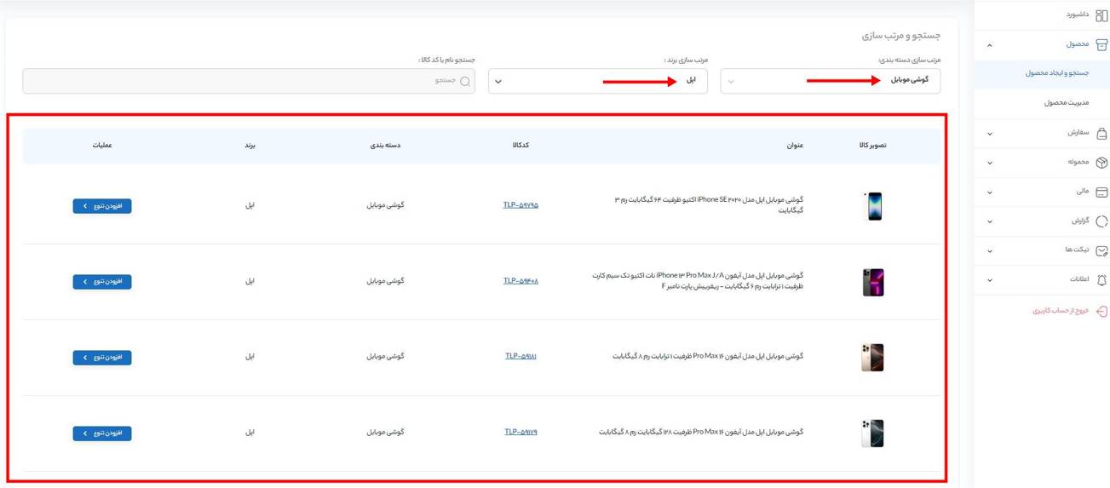The height and width of the screenshot is (488, 1110).
Task: Click the 16 Pro Max 1TB product thumbnail
Action: click(x=873, y=358)
